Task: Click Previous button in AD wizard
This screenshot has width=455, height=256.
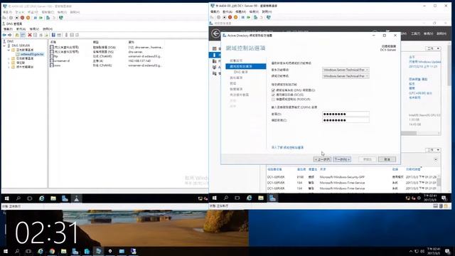Action: click(322, 159)
